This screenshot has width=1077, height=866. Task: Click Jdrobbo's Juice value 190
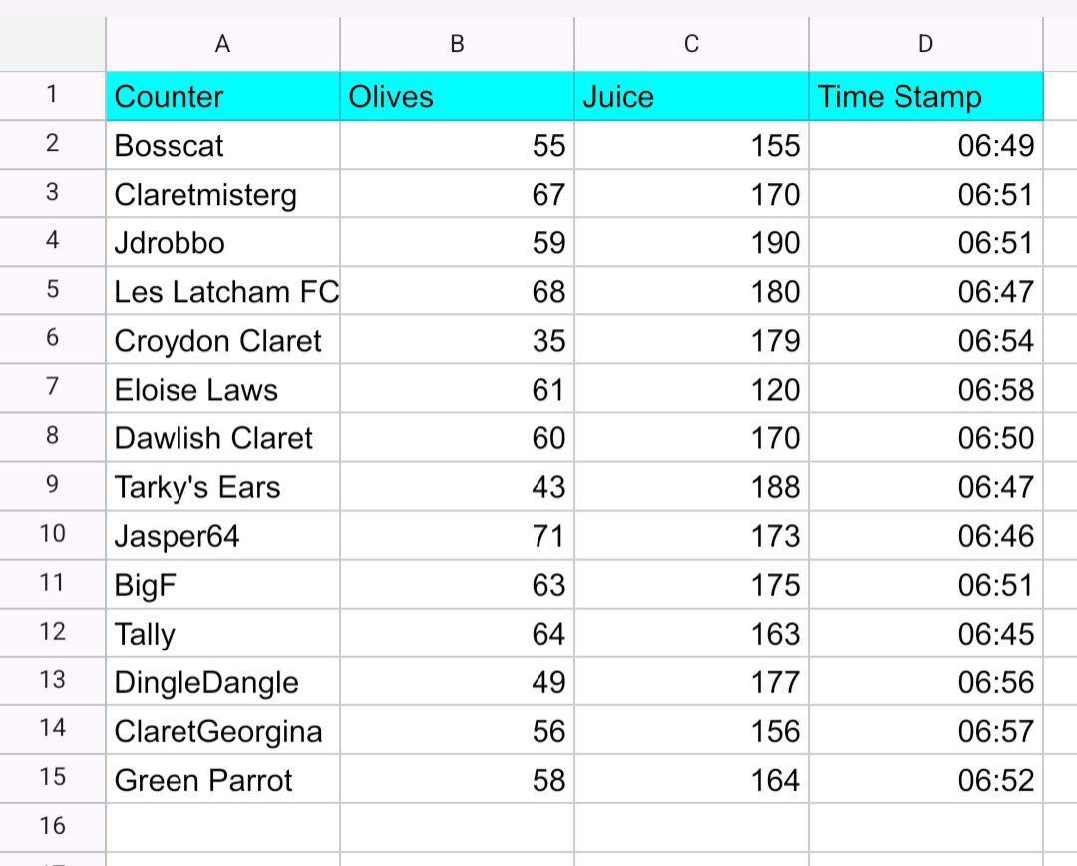coord(691,243)
